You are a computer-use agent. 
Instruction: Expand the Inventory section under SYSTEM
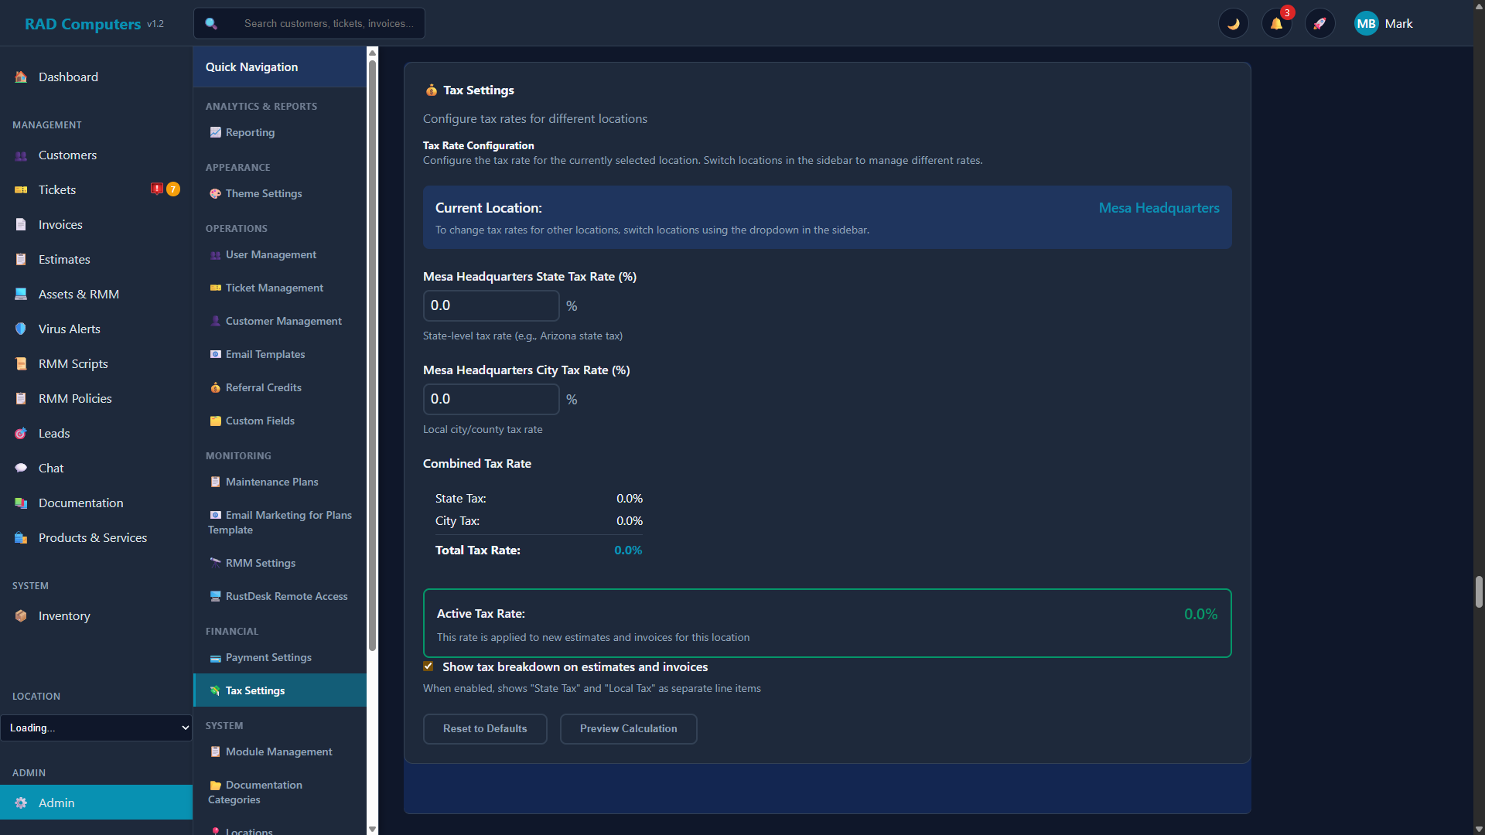63,615
